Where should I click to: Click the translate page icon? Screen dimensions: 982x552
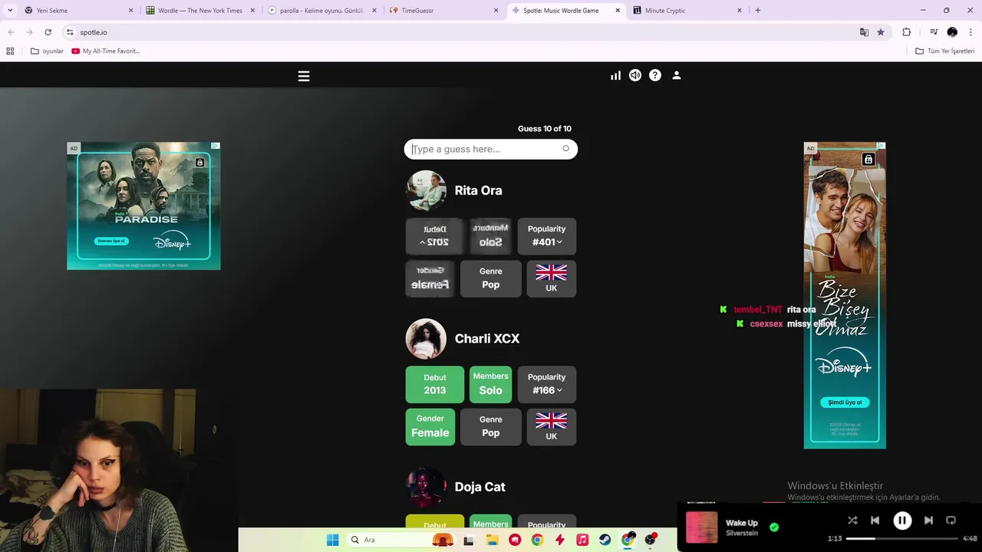(864, 32)
